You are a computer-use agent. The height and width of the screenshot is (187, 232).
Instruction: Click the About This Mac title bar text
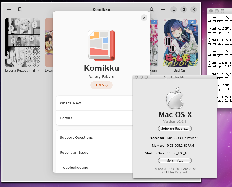coord(175,77)
